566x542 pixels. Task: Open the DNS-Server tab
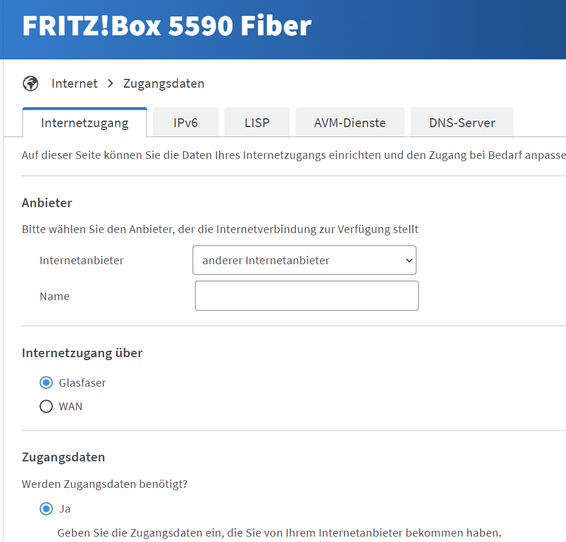pos(462,122)
